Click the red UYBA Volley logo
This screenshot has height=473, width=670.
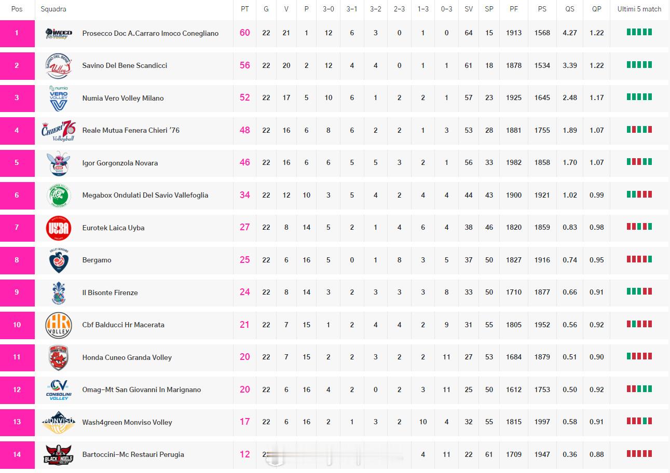coord(59,228)
